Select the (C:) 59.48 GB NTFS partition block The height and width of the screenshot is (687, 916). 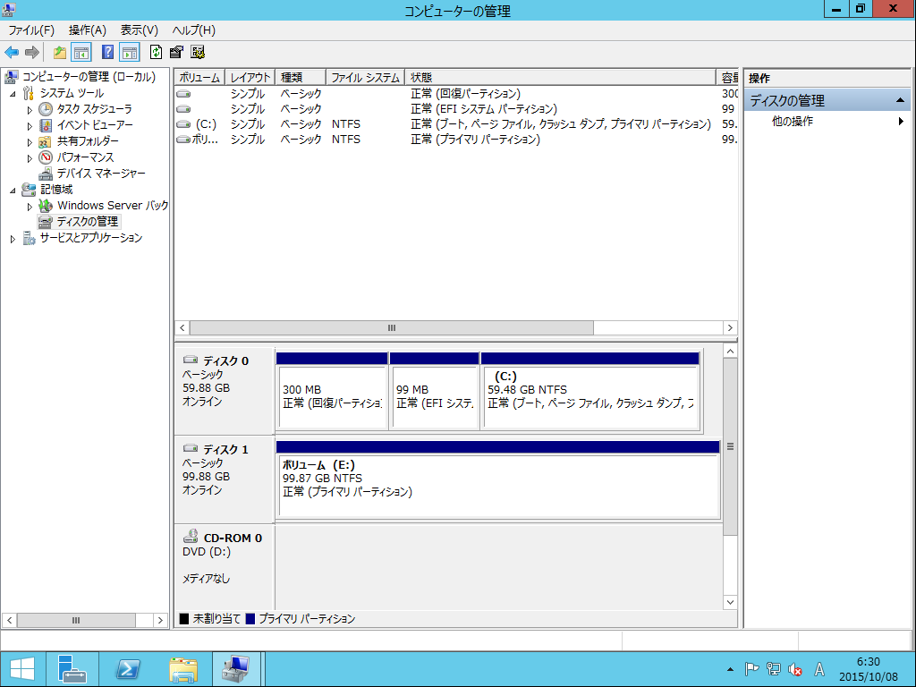click(590, 392)
